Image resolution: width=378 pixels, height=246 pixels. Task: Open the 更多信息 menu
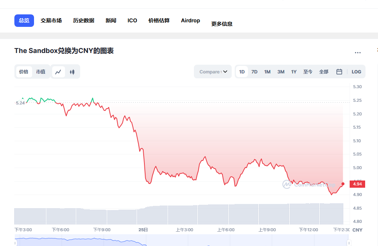(x=222, y=24)
